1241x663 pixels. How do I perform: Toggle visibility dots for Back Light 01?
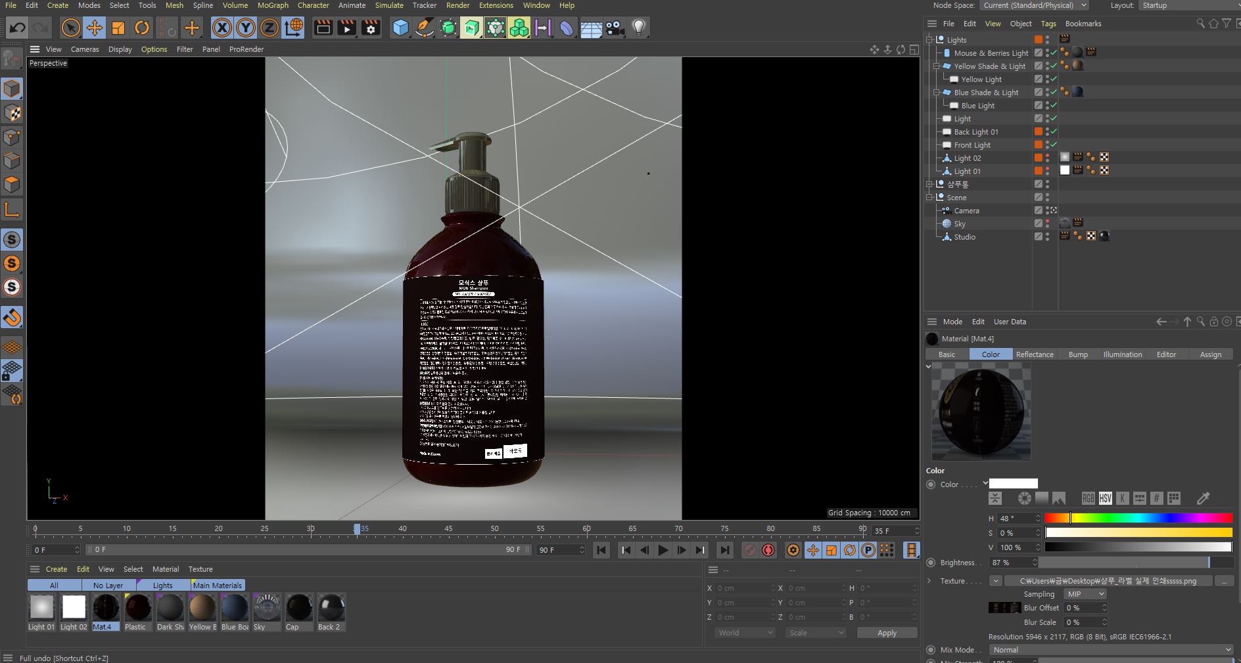[1047, 132]
